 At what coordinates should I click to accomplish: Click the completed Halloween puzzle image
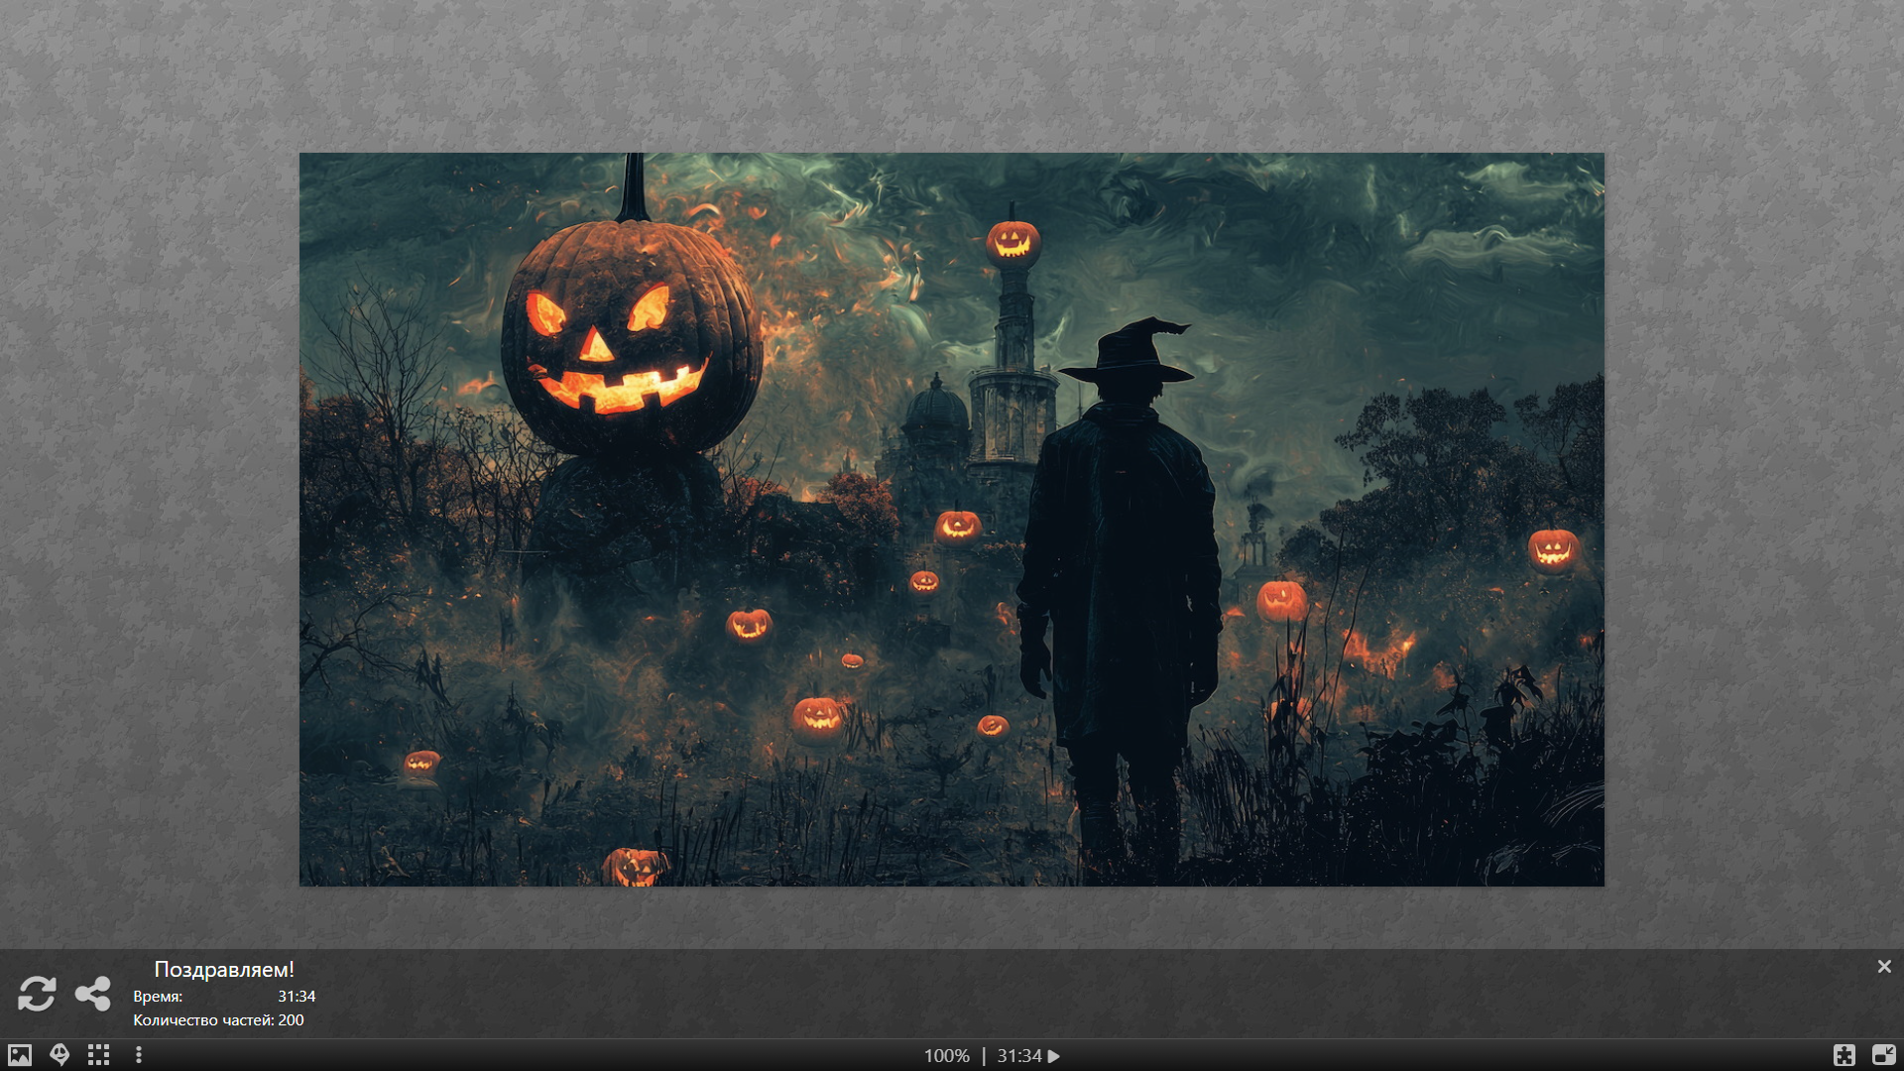(x=951, y=519)
